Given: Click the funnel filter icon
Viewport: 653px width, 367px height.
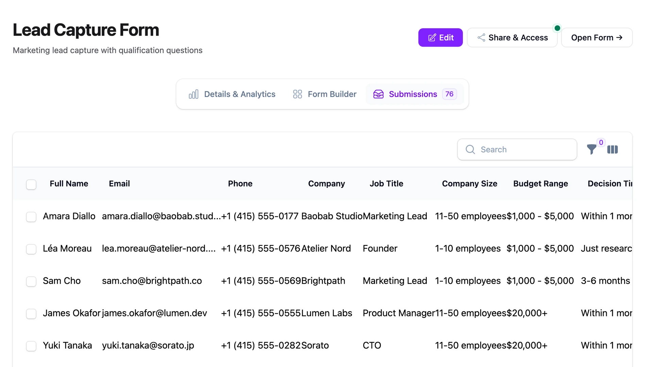Looking at the screenshot, I should tap(591, 150).
